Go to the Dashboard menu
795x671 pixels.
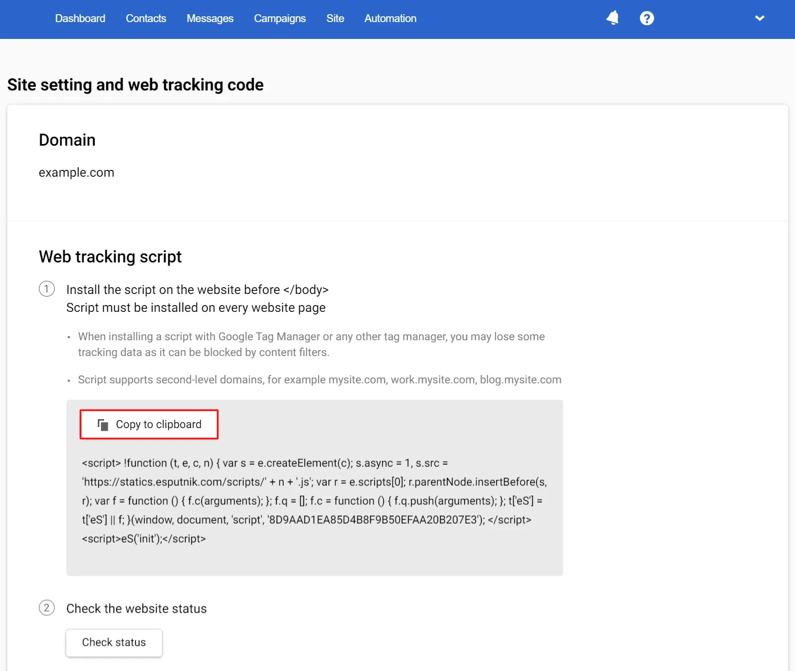[80, 18]
